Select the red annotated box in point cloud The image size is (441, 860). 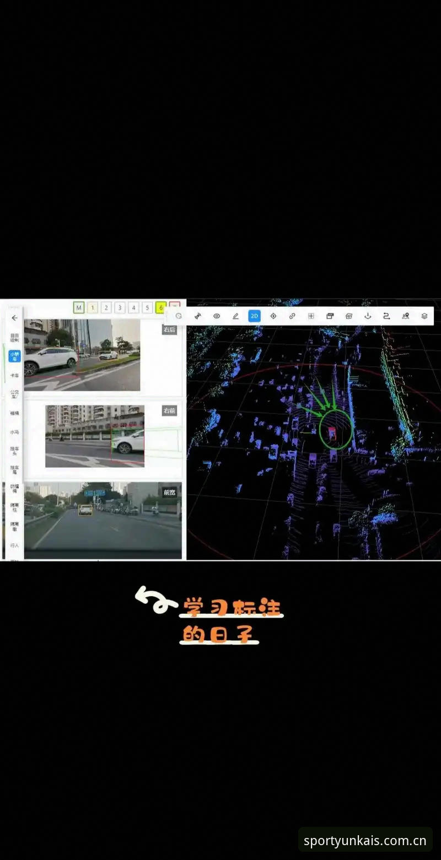click(332, 432)
